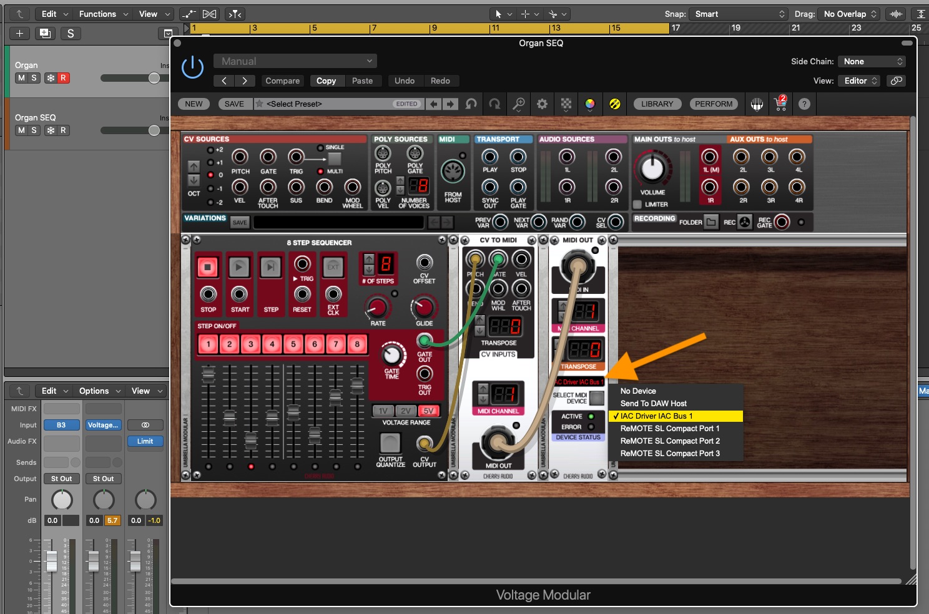929x614 pixels.
Task: Favorite the preset with star icon
Action: 259,104
